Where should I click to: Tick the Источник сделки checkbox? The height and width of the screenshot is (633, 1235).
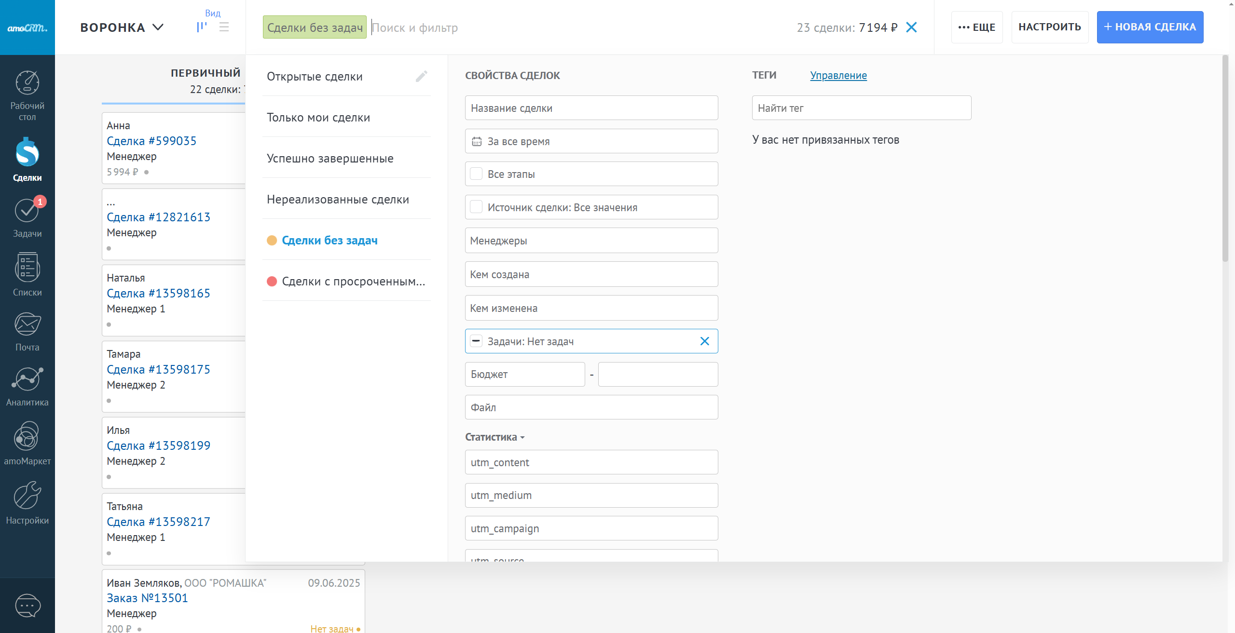[476, 207]
